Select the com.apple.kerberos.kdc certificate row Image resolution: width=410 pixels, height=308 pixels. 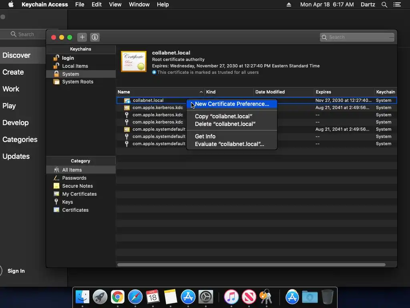pyautogui.click(x=257, y=107)
